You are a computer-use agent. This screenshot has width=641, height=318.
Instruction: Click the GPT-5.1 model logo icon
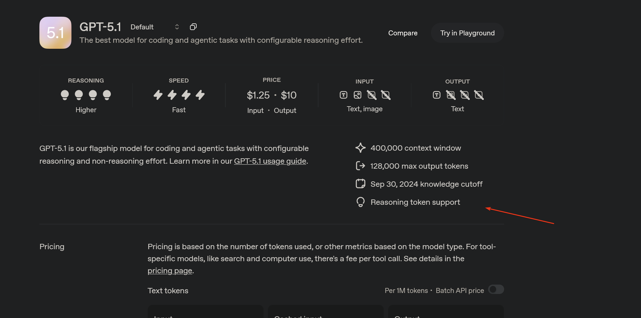tap(55, 33)
